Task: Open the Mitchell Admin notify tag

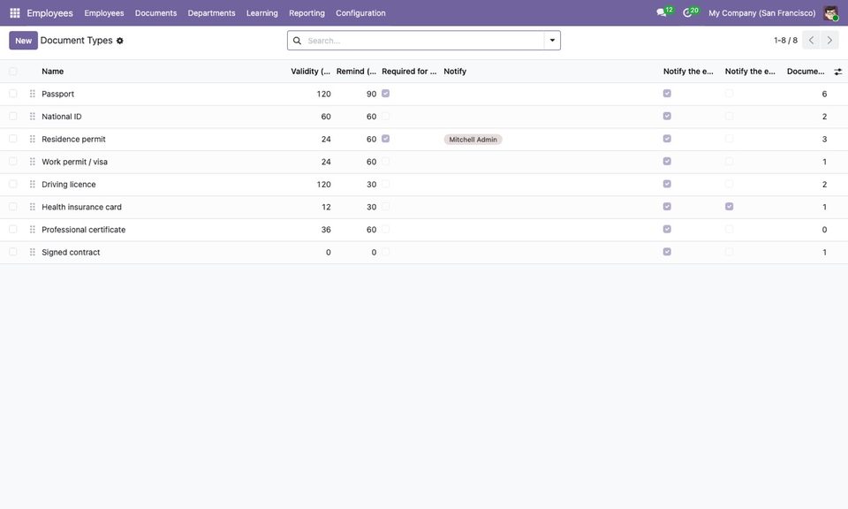Action: (473, 140)
